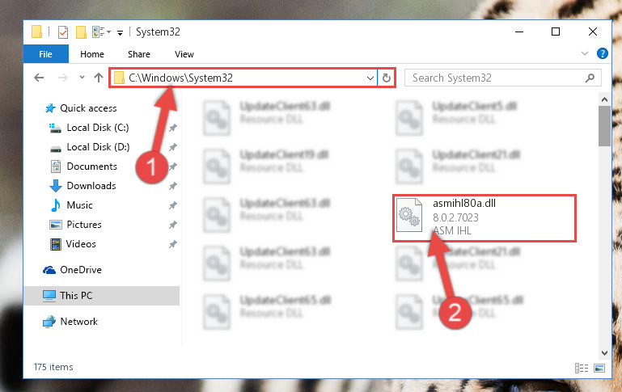Click the vertical scrollbar thumb
The height and width of the screenshot is (392, 622).
[x=604, y=126]
